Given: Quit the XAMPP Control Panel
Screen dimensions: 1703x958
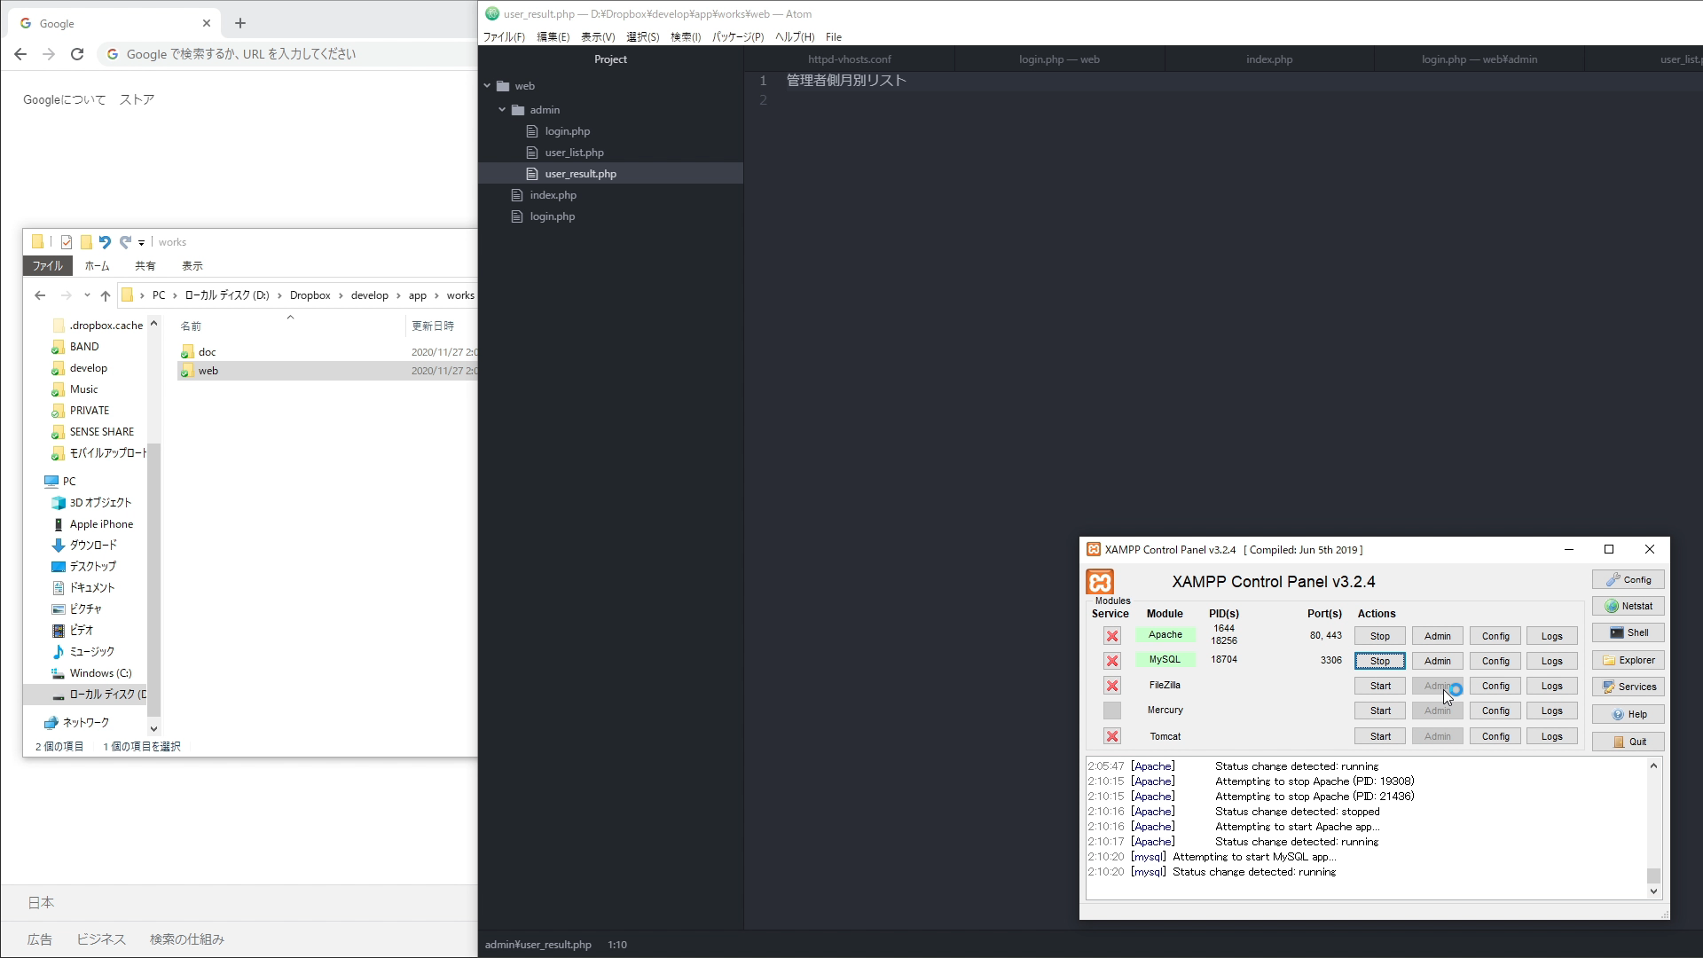Looking at the screenshot, I should tap(1628, 742).
